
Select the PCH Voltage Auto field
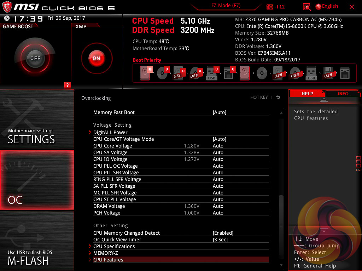coord(218,213)
